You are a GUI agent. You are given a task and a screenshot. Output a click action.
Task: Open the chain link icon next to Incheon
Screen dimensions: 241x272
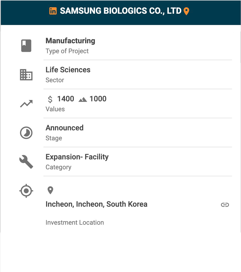click(x=225, y=205)
